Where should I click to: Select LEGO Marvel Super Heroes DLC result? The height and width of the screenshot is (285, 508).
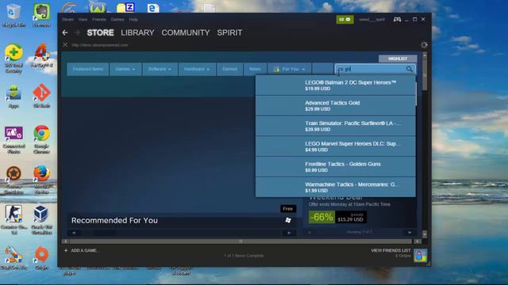(x=335, y=146)
